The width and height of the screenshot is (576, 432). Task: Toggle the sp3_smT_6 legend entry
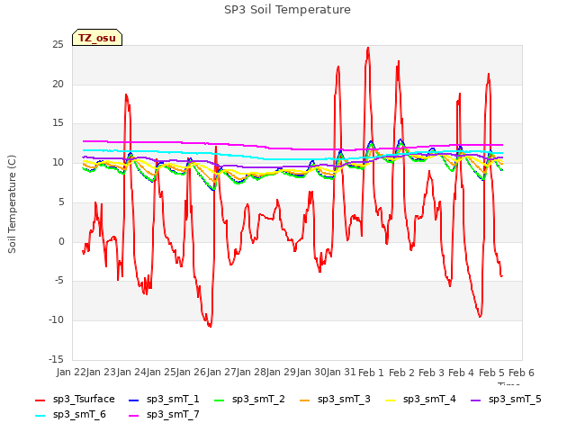point(70,415)
